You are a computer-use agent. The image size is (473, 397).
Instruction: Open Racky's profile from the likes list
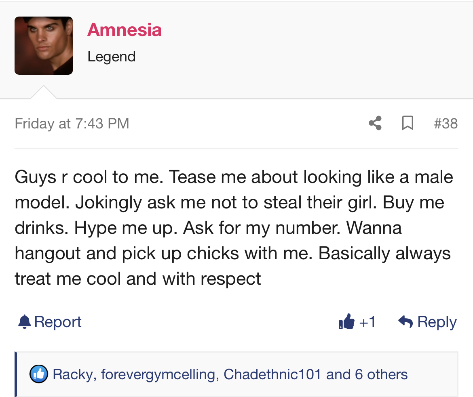(x=73, y=375)
